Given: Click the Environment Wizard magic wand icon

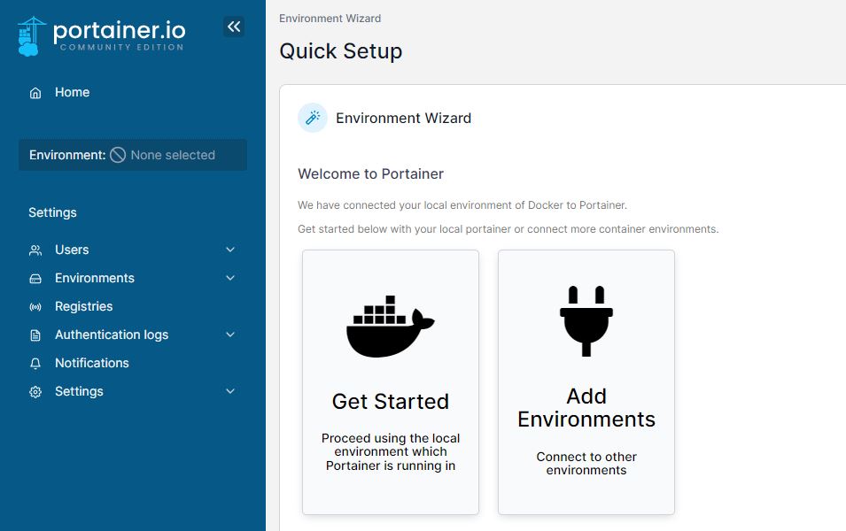Looking at the screenshot, I should tap(313, 118).
